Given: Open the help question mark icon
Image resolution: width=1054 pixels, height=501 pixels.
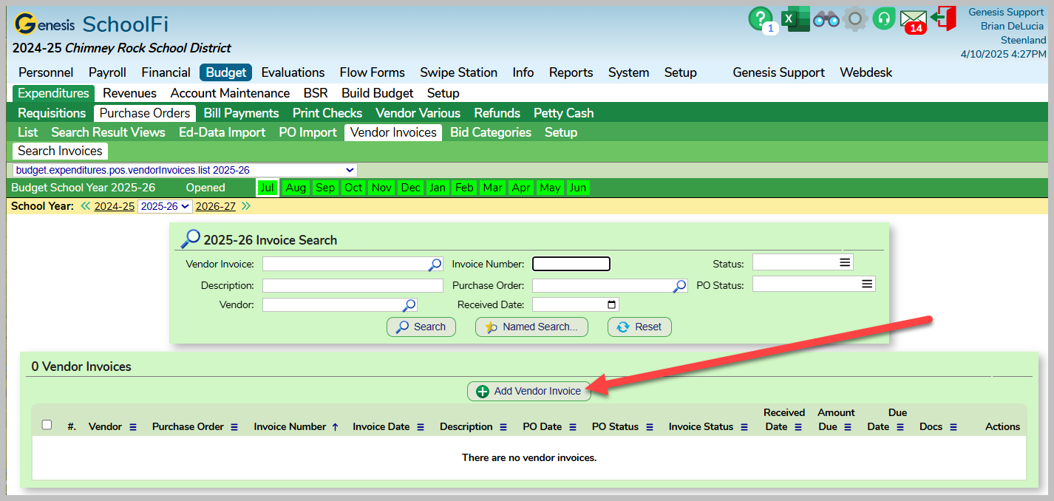Looking at the screenshot, I should tap(760, 18).
